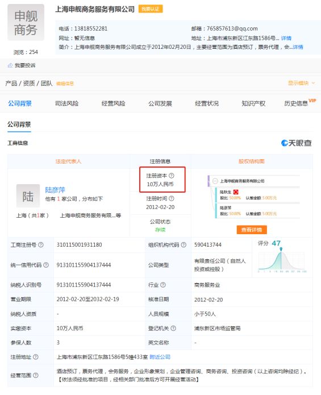Click help icon beside 统一信用代码

(46, 265)
